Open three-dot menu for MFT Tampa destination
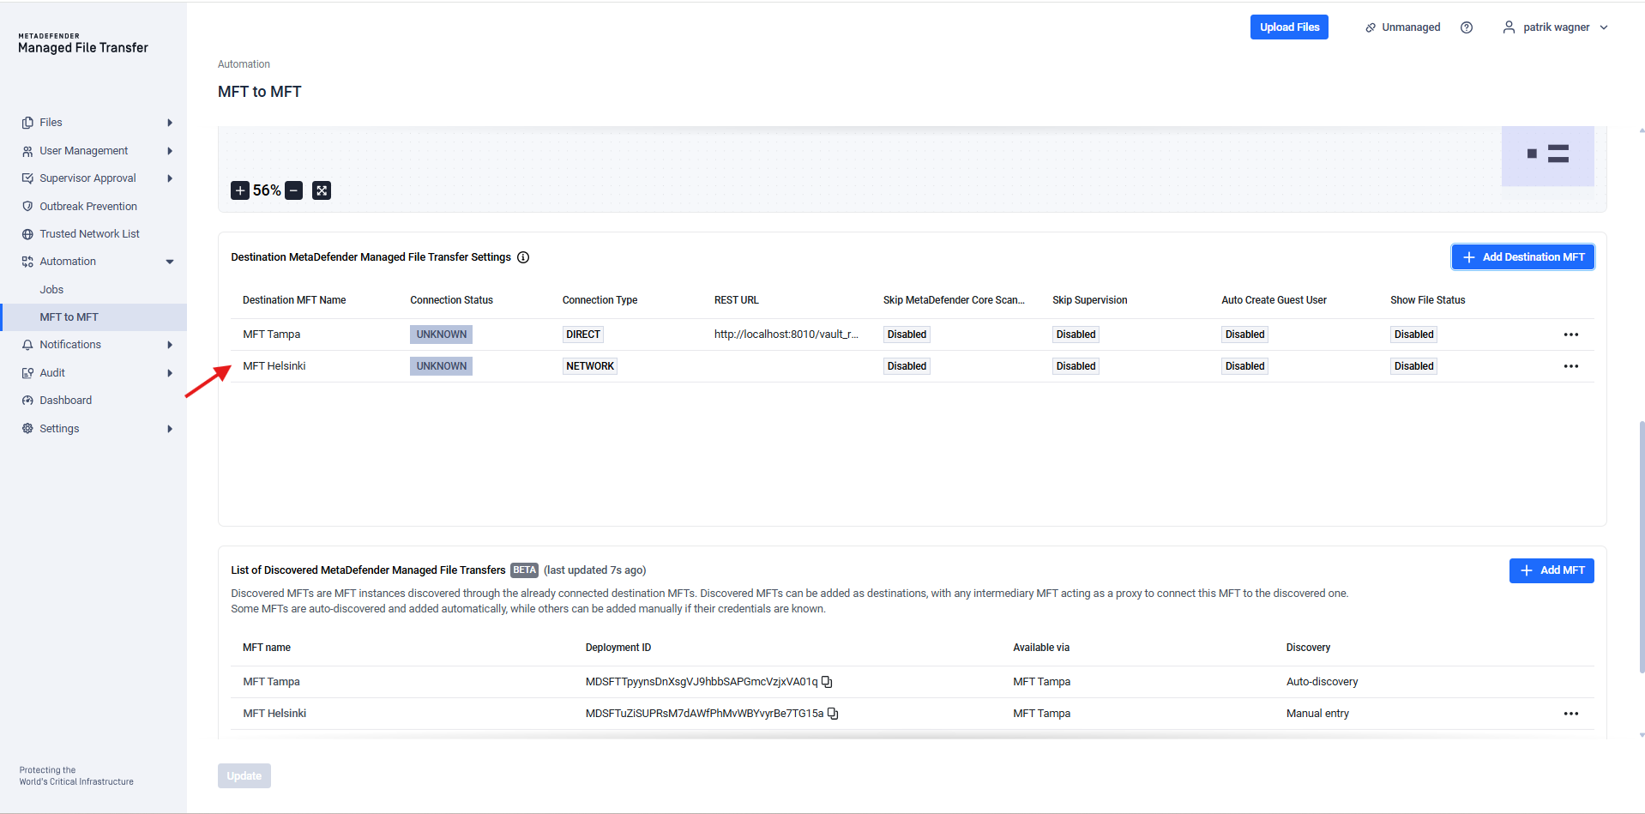This screenshot has width=1645, height=814. (1570, 335)
